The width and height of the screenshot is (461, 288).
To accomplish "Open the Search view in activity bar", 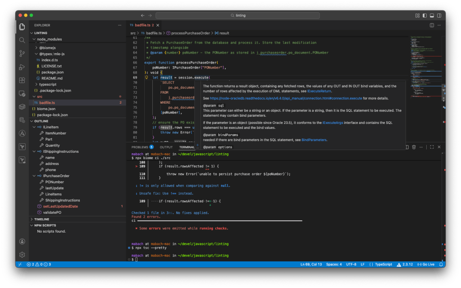I will (x=22, y=40).
